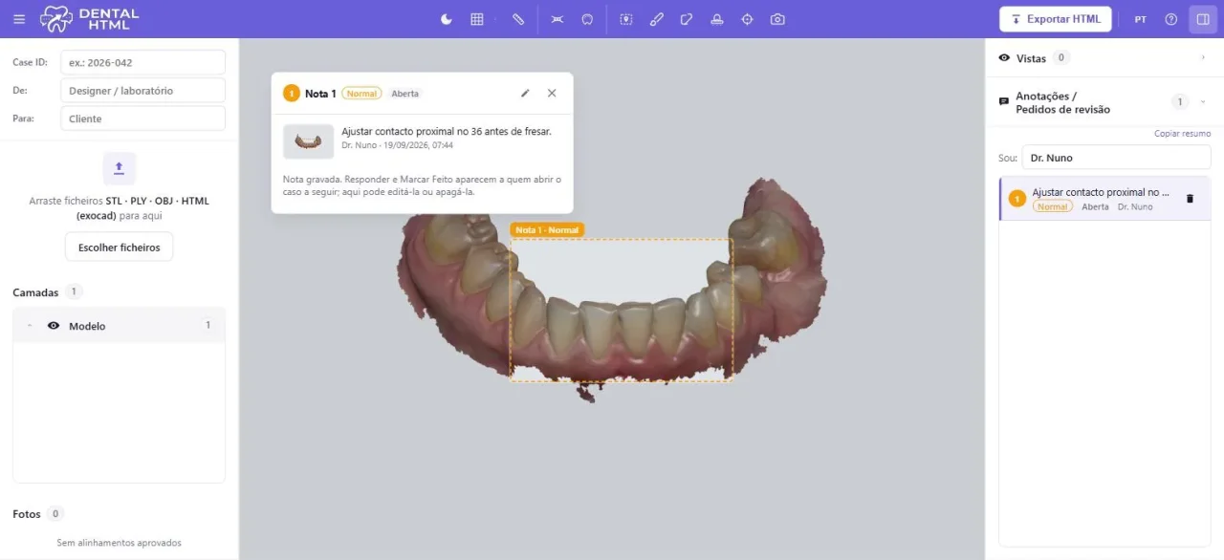
Task: Open the hamburger menu
Action: [19, 19]
